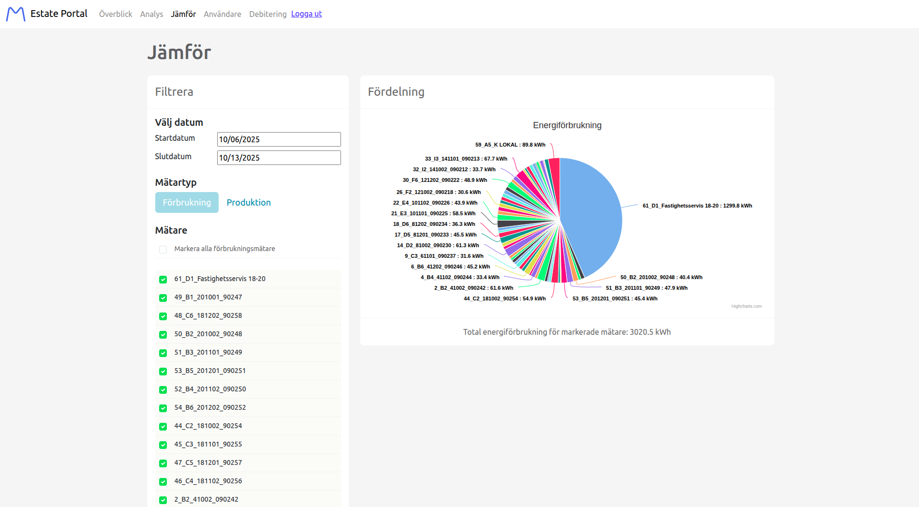Image resolution: width=919 pixels, height=507 pixels.
Task: Click the Estate Portal logo icon
Action: pyautogui.click(x=15, y=14)
